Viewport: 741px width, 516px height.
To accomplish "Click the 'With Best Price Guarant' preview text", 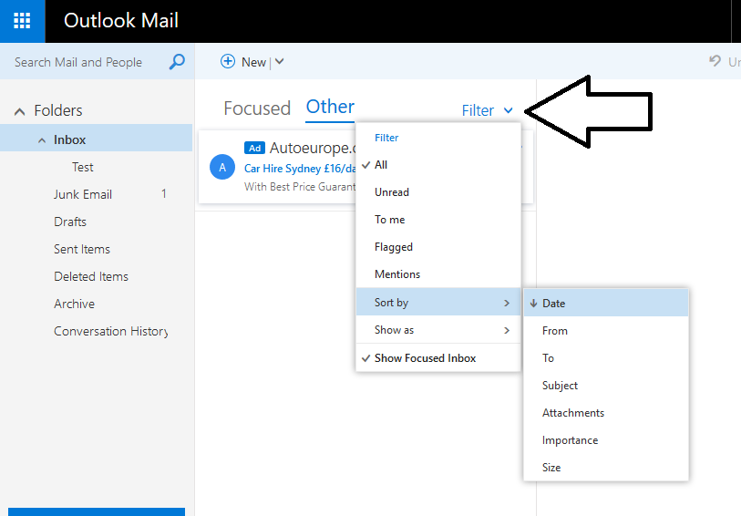I will pos(300,187).
